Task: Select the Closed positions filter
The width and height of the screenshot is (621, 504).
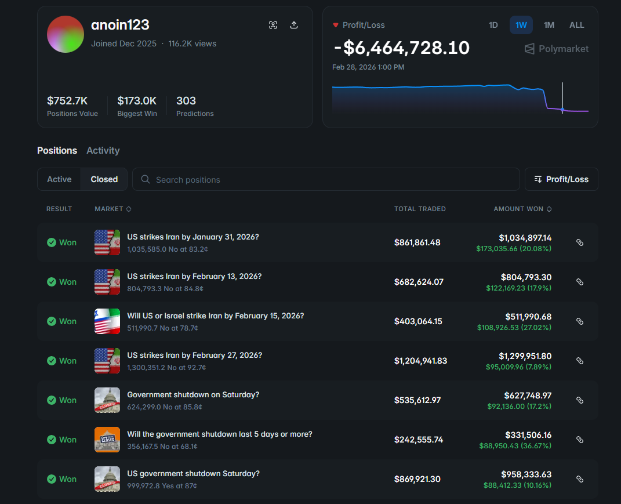Action: coord(104,179)
